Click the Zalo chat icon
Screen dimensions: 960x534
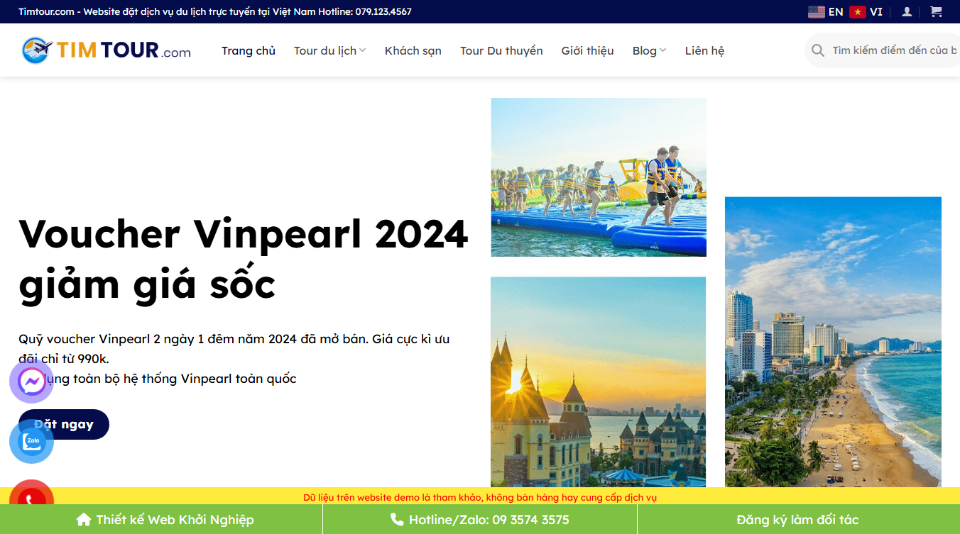point(31,440)
